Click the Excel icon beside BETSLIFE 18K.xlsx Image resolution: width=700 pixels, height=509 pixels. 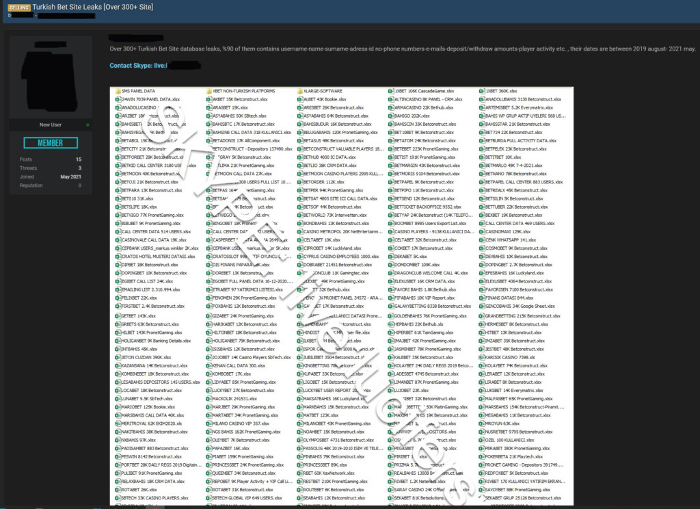tap(118, 207)
